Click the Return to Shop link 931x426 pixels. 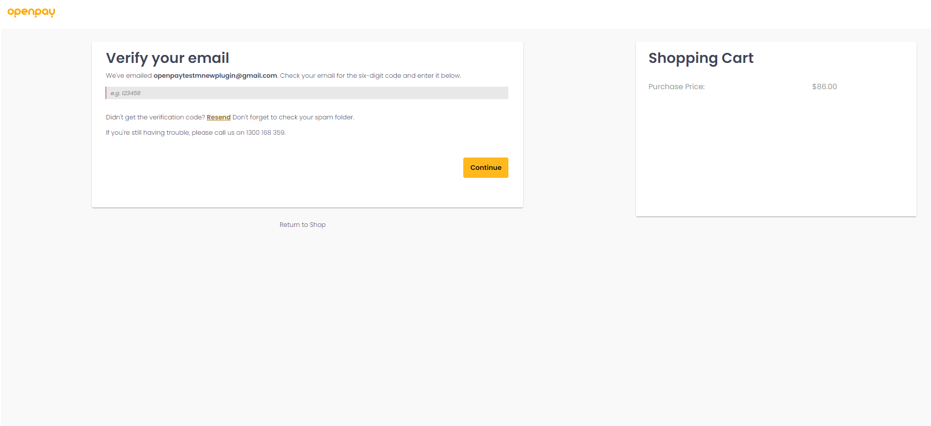click(302, 225)
